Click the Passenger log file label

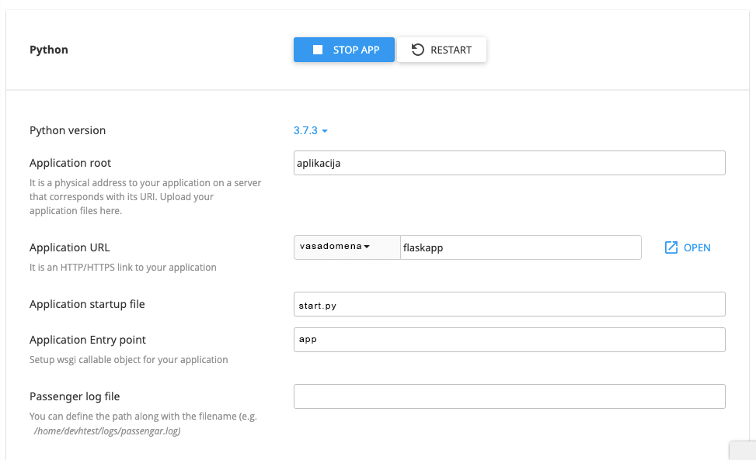(75, 396)
